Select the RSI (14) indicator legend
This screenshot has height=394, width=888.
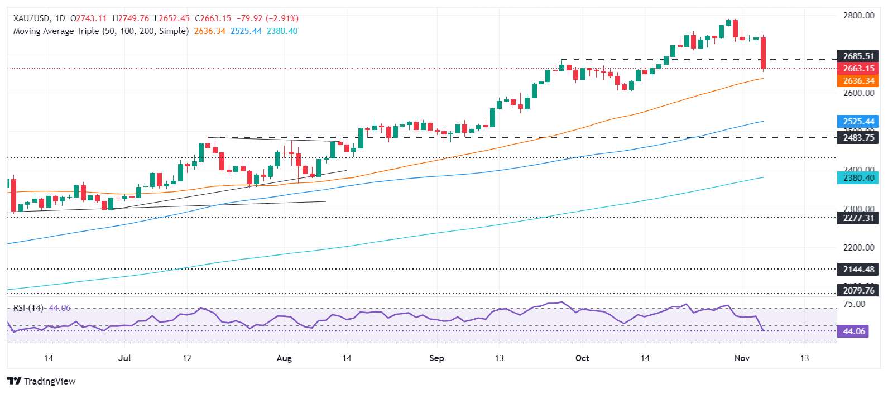pyautogui.click(x=28, y=308)
